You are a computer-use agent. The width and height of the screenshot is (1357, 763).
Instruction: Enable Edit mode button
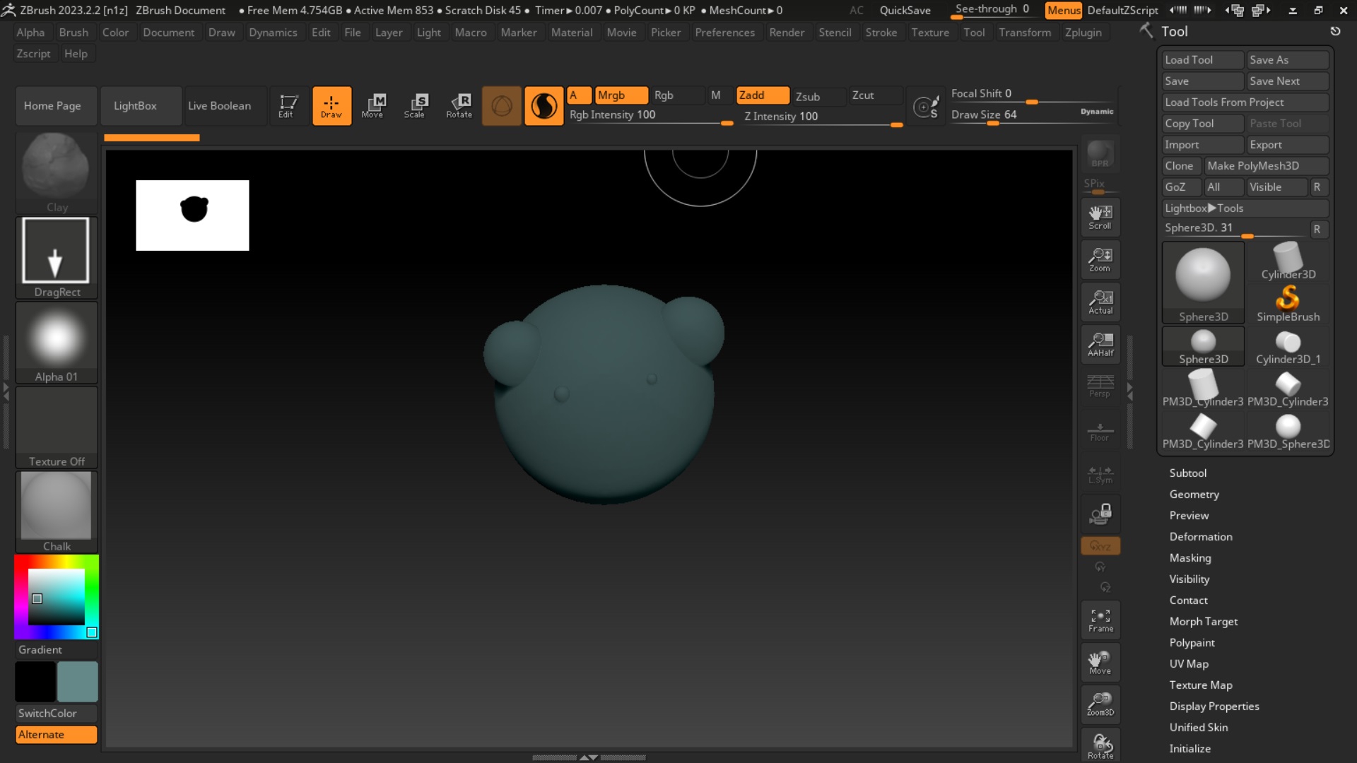pos(286,105)
